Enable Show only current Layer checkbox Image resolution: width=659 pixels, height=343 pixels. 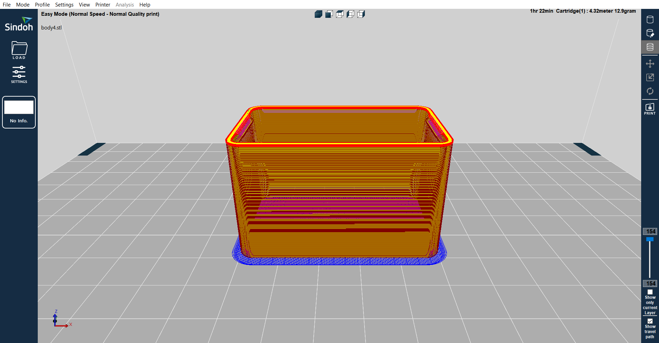(x=650, y=292)
